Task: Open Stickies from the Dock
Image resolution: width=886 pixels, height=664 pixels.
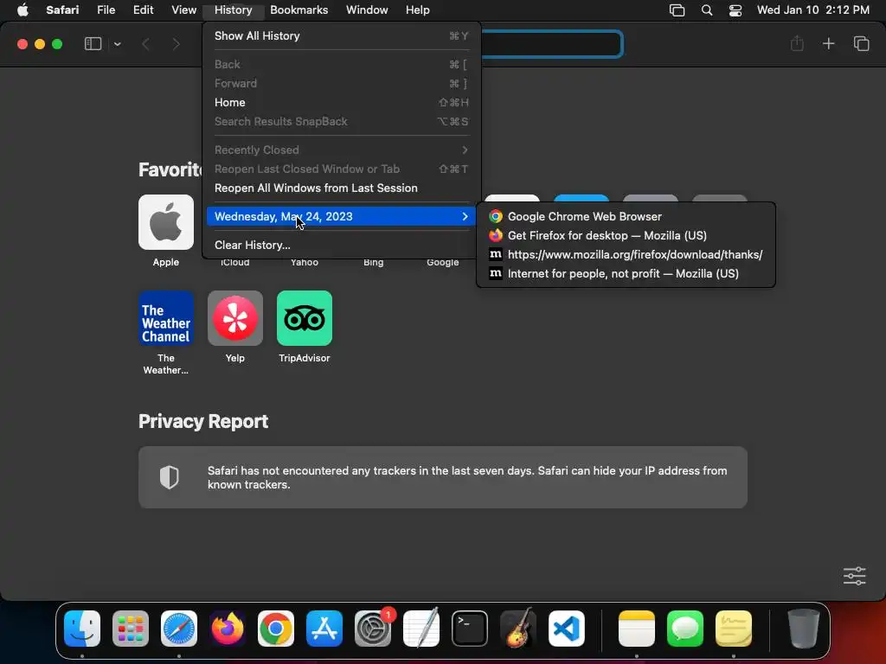Action: [734, 629]
